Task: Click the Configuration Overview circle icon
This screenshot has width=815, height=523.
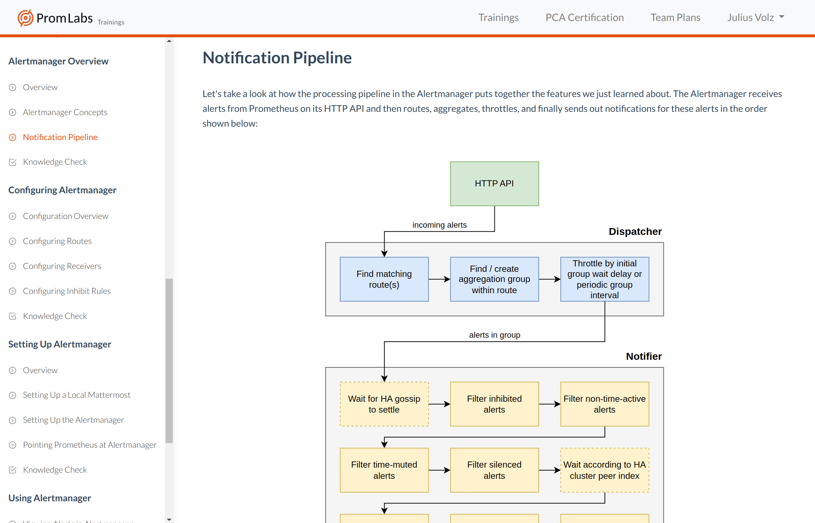Action: tap(12, 216)
